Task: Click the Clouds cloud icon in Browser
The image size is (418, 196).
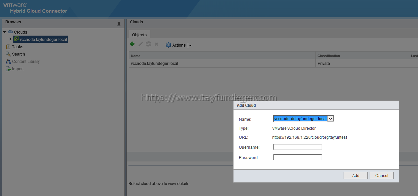Action: tap(10, 32)
